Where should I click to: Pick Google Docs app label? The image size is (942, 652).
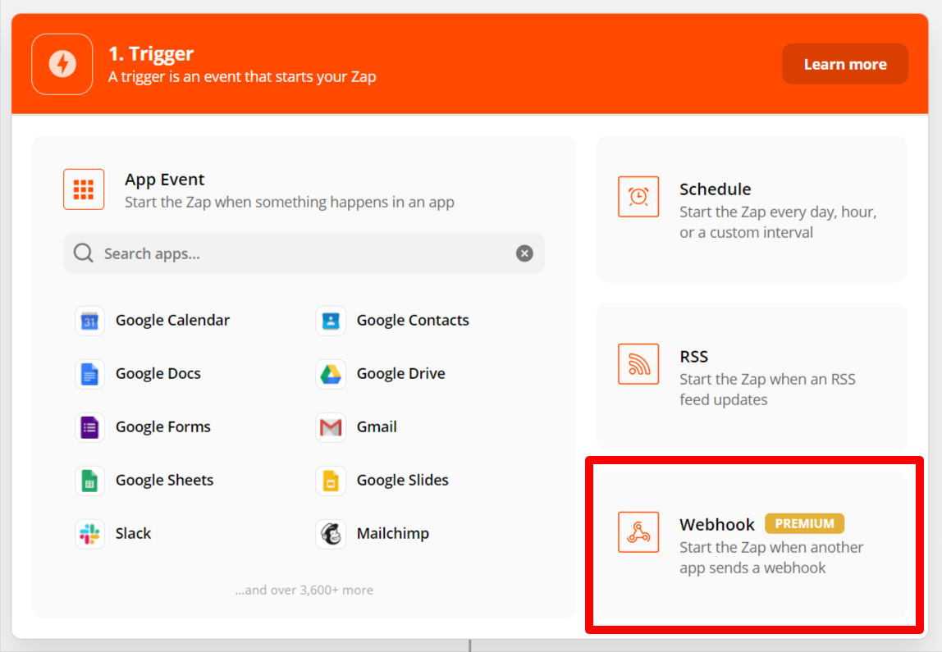point(158,373)
